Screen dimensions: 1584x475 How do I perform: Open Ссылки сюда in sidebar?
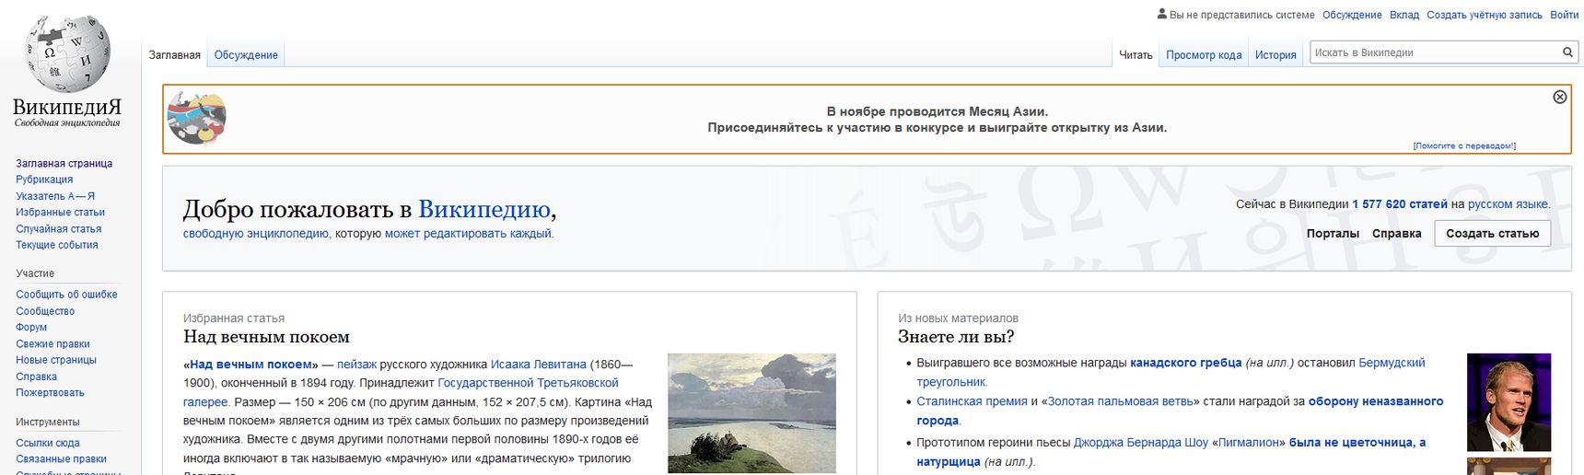point(48,443)
